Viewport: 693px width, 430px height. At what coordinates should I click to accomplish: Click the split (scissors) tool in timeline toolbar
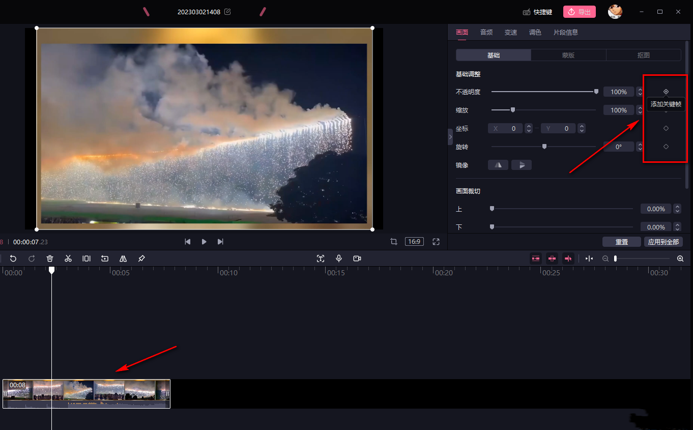[68, 259]
